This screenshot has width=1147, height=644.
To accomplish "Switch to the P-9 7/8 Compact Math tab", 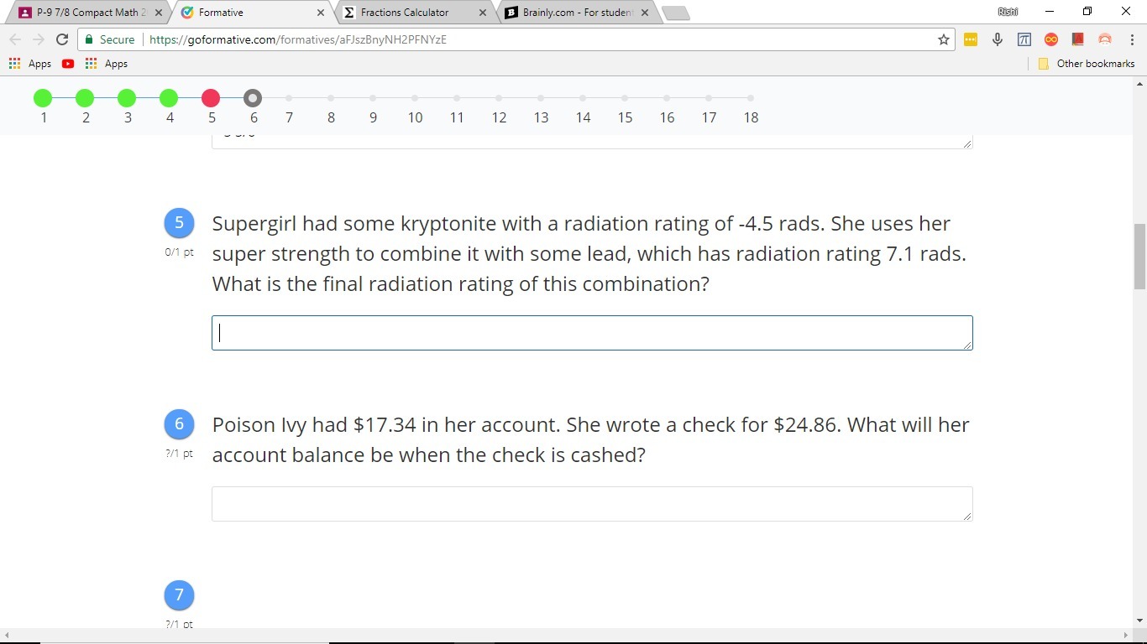I will point(91,13).
